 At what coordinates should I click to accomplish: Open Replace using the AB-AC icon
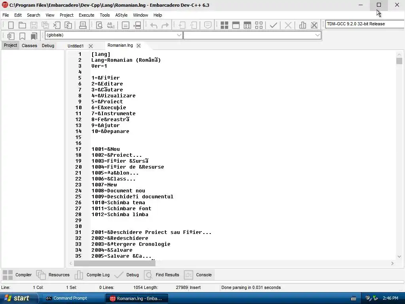click(x=111, y=25)
